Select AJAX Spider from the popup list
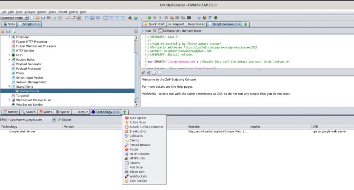The image size is (354, 190). click(138, 118)
